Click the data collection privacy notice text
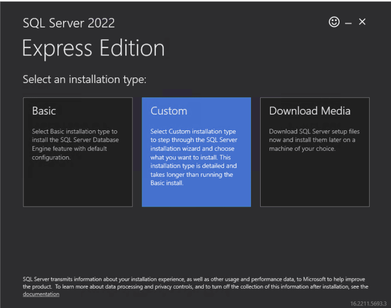 click(x=193, y=283)
